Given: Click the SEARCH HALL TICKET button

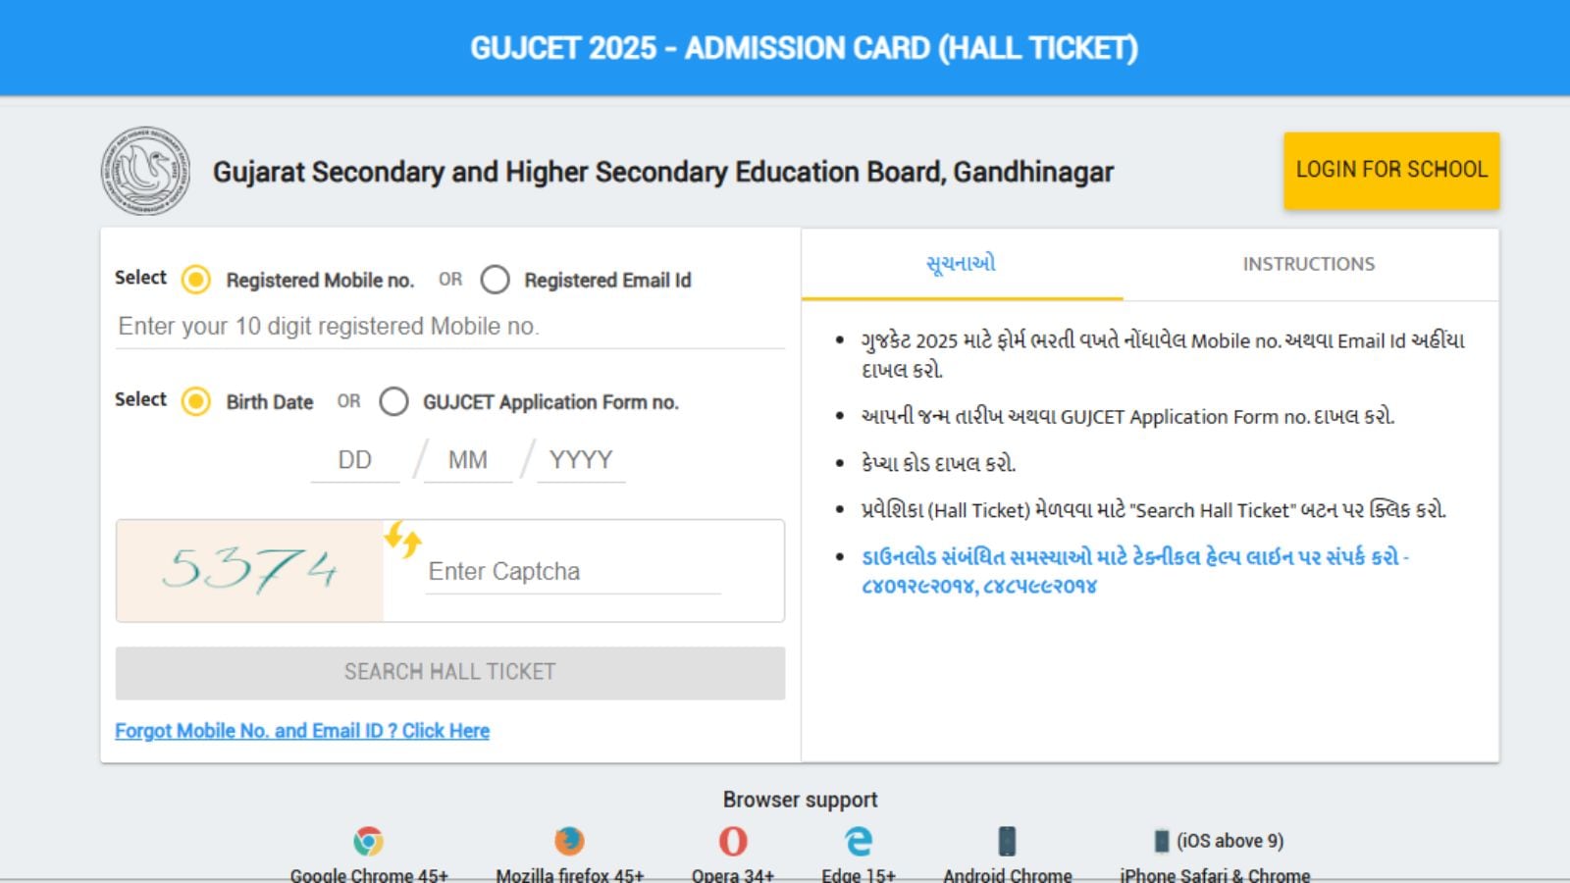Looking at the screenshot, I should (450, 672).
